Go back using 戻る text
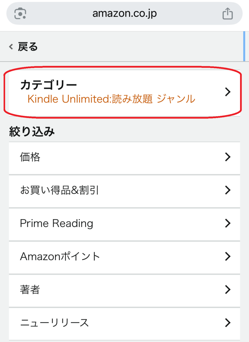Image resolution: width=249 pixels, height=342 pixels. (28, 47)
